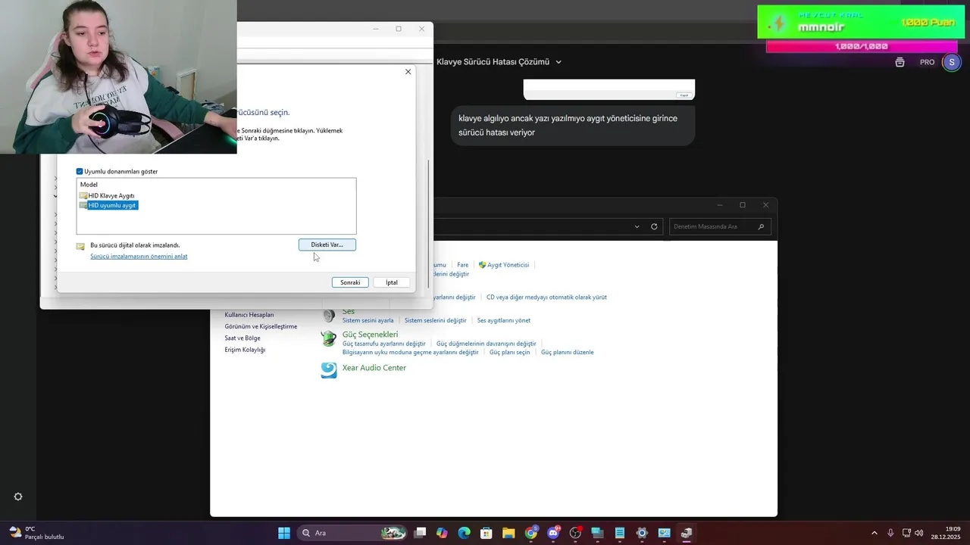This screenshot has width=970, height=545.
Task: Open the 'Ses' heading link
Action: 349,312
